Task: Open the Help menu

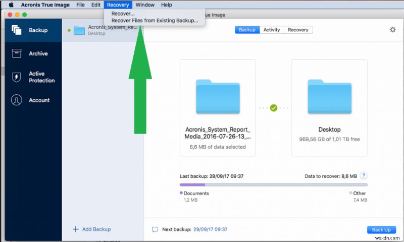Action: coord(167,5)
